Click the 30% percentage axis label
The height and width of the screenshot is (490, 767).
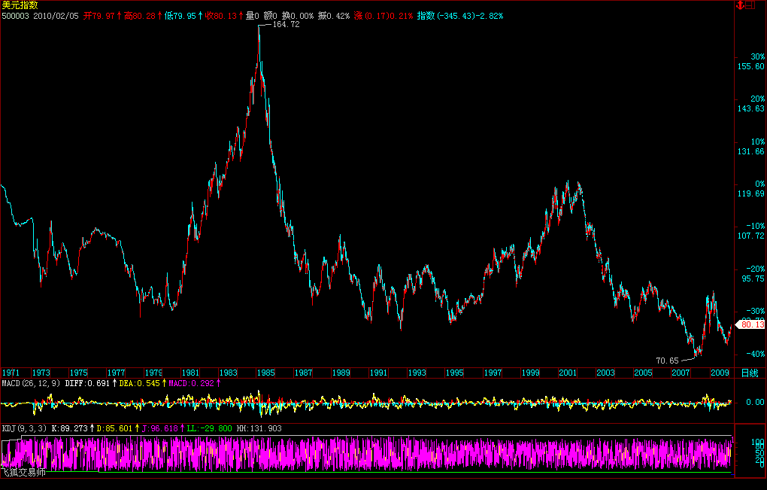pyautogui.click(x=758, y=56)
